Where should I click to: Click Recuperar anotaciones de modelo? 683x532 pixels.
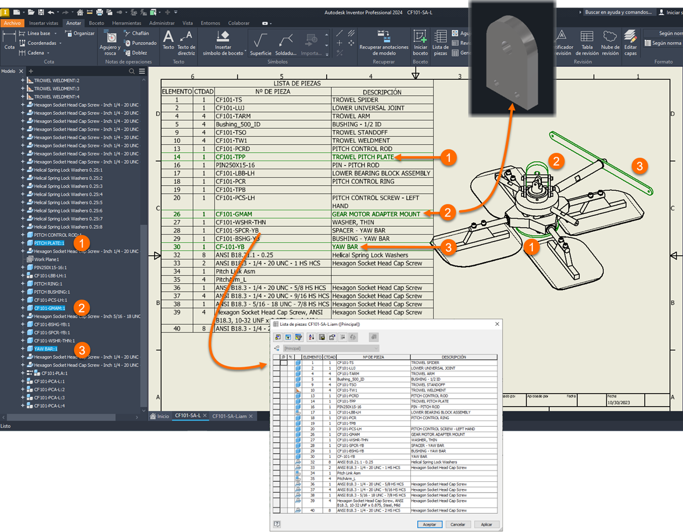[x=384, y=43]
